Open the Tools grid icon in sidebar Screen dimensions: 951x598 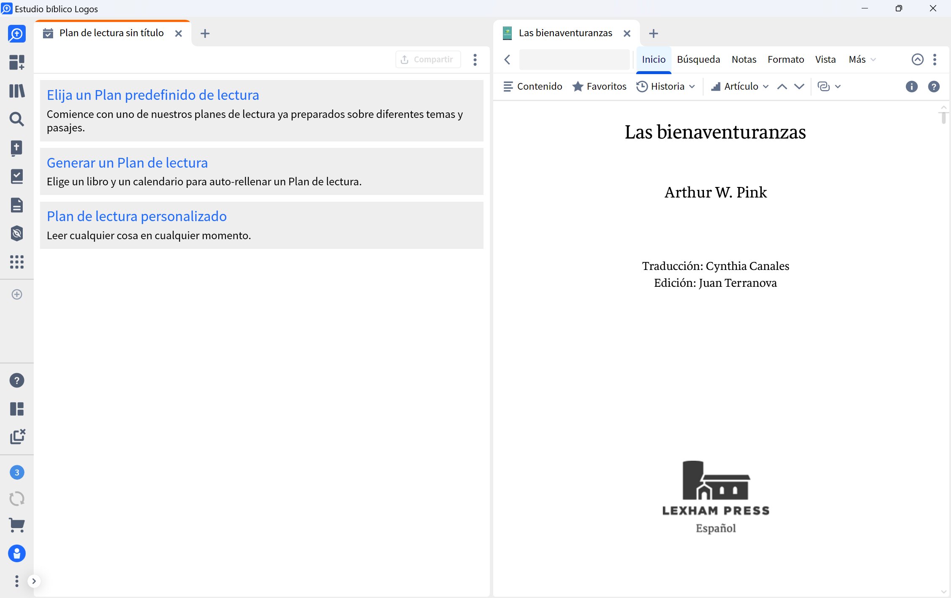coord(17,262)
